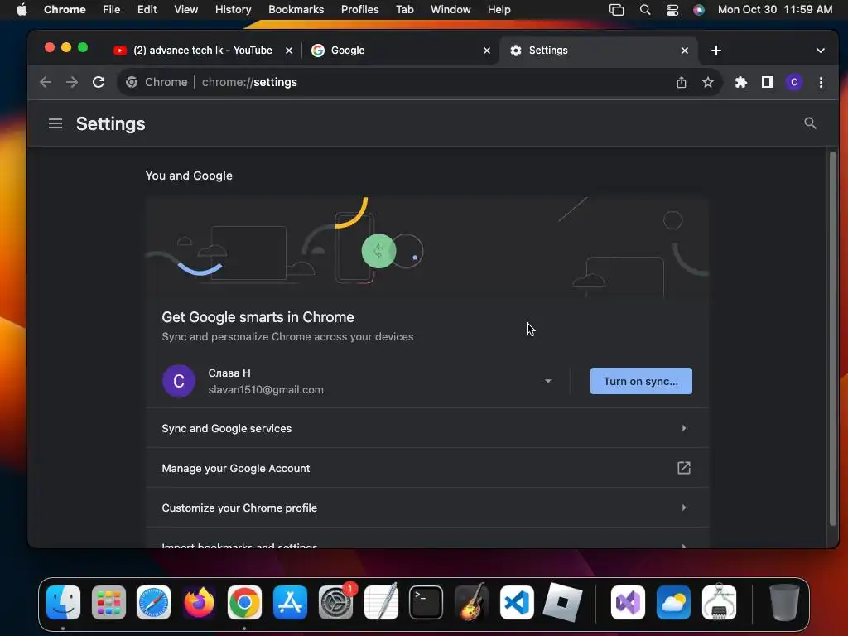
Task: Open Control Center in menu bar
Action: (x=672, y=10)
